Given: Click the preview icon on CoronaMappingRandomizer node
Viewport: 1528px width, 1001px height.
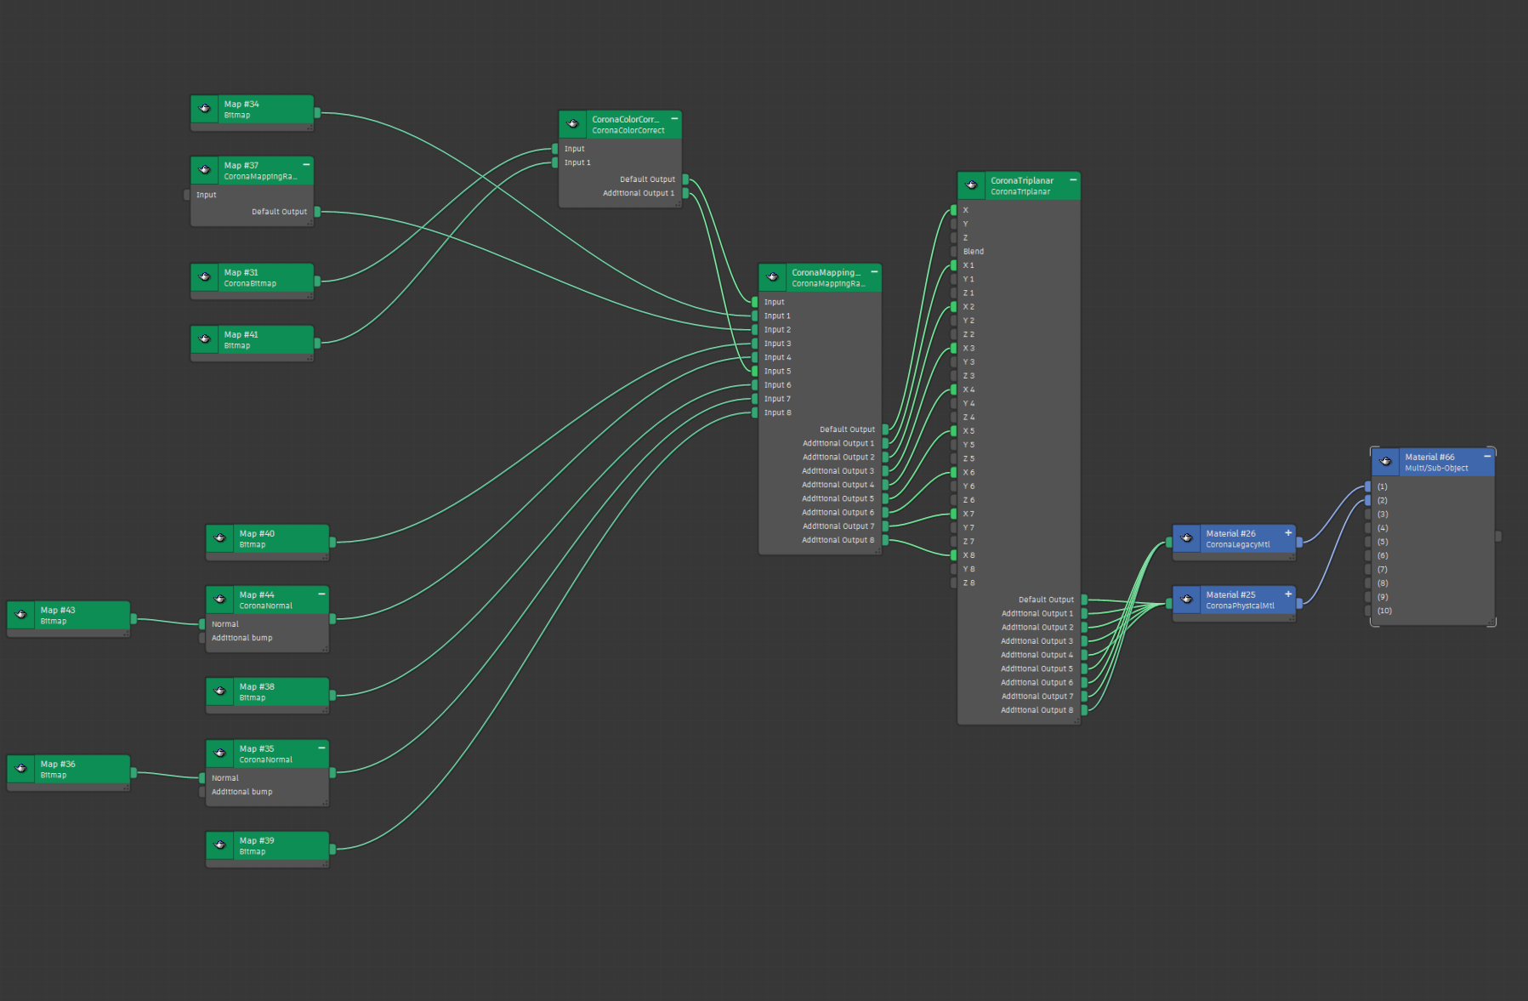Looking at the screenshot, I should pyautogui.click(x=772, y=277).
